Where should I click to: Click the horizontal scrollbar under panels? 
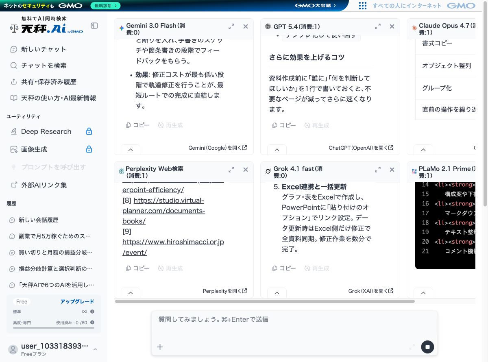tap(265, 301)
